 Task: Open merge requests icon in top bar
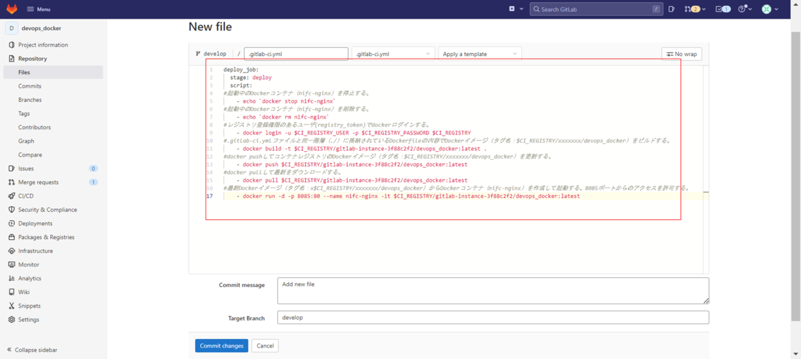click(x=692, y=9)
